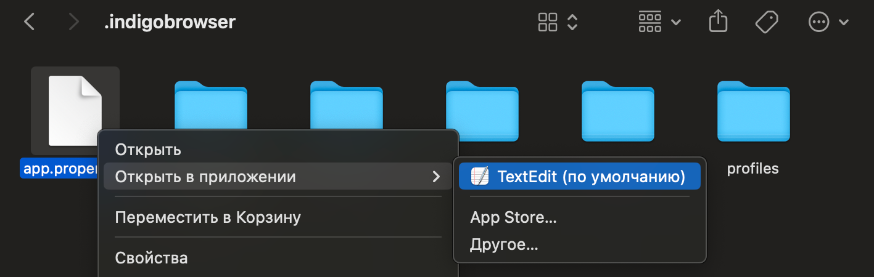Screen dimensions: 874x277
Task: Select Открыть в приложении menu entry
Action: click(x=205, y=177)
